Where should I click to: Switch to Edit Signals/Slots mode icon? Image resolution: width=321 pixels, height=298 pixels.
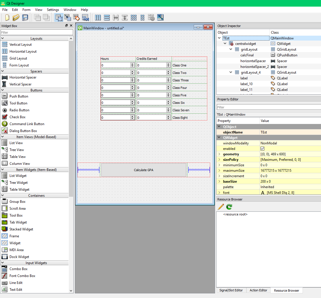[68, 18]
